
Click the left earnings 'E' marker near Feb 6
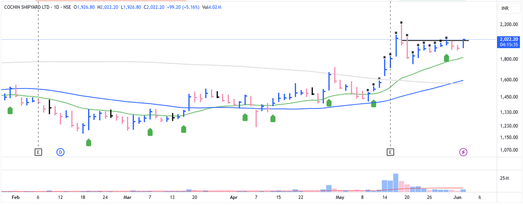click(38, 152)
